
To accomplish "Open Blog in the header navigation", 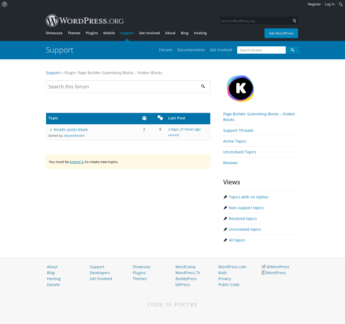I will (x=185, y=33).
